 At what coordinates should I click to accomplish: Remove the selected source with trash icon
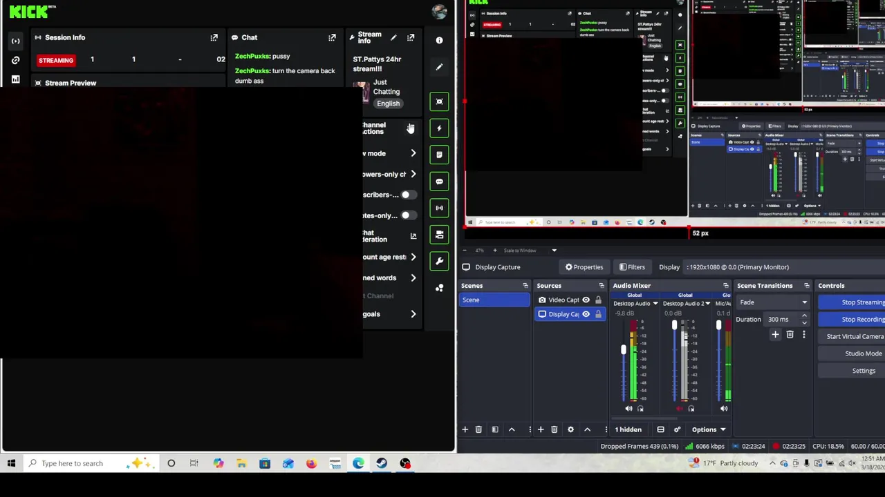tap(554, 429)
